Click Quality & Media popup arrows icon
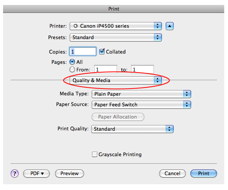 coord(158,80)
